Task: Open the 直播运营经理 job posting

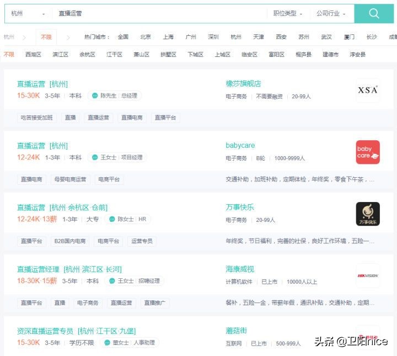Action: click(38, 269)
